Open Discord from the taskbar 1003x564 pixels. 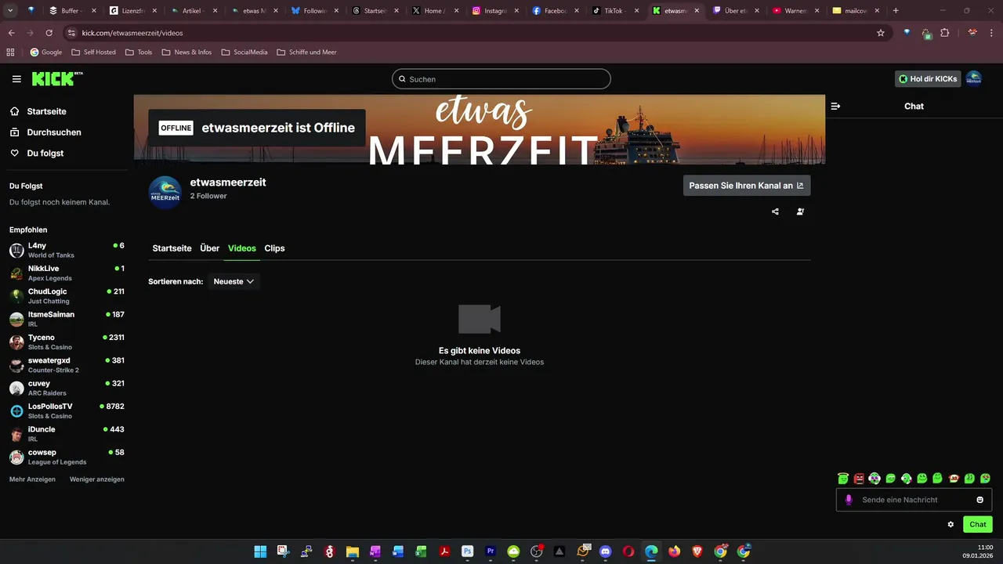point(605,551)
